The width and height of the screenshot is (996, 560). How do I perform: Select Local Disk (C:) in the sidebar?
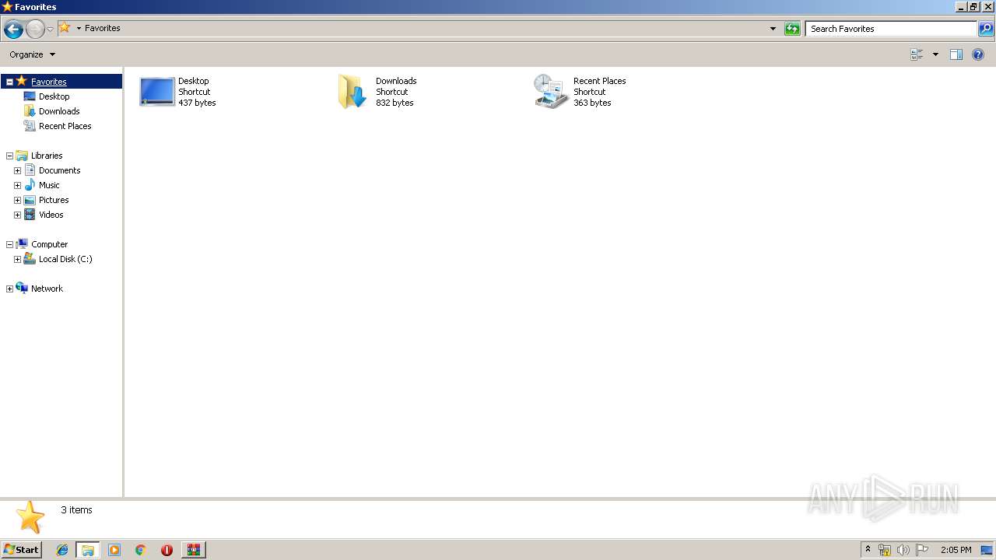(x=65, y=259)
